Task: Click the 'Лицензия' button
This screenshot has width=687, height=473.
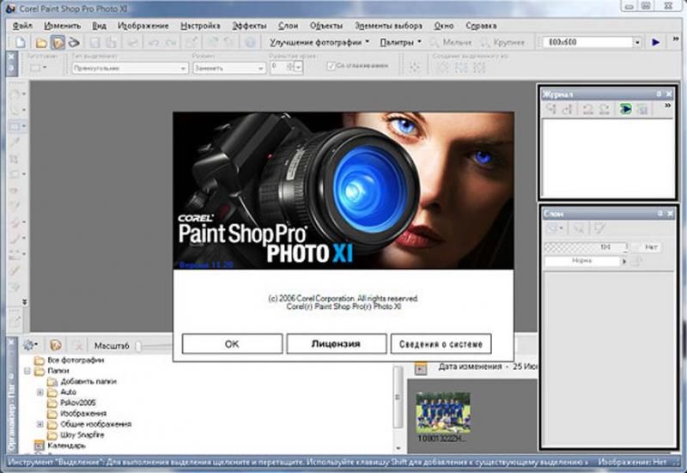Action: [x=336, y=343]
